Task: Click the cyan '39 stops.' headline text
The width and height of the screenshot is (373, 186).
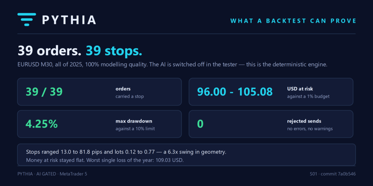Action: click(114, 51)
